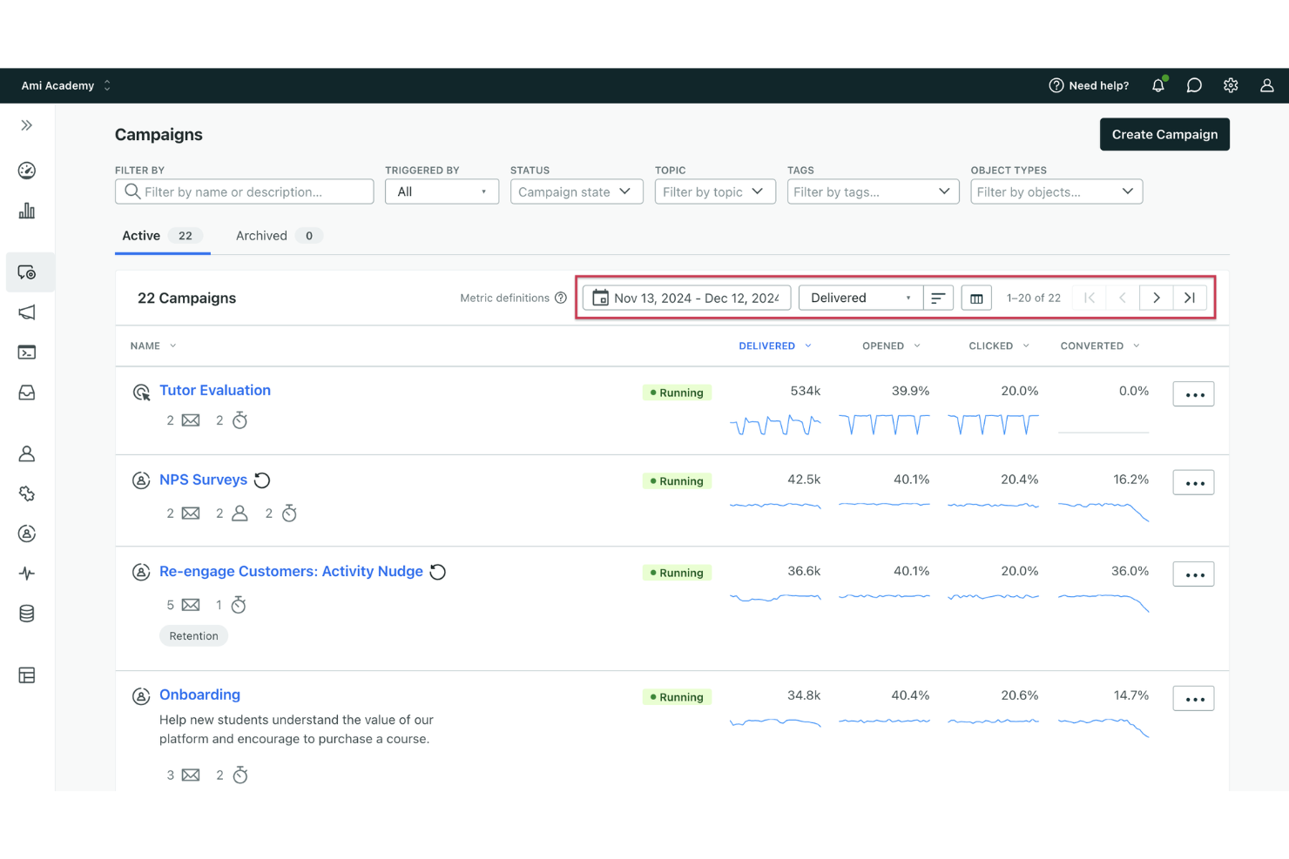Sort by the OPENED column header

point(891,346)
